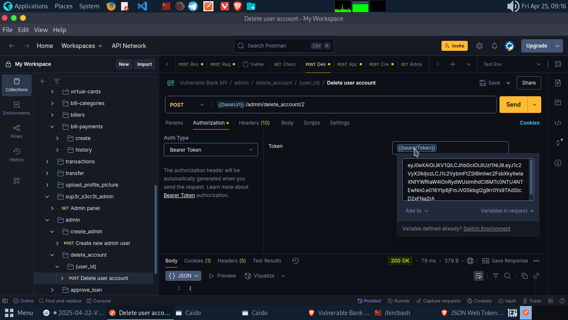The width and height of the screenshot is (568, 320).
Task: Open the Upgrade button dropdown arrow
Action: tap(558, 46)
